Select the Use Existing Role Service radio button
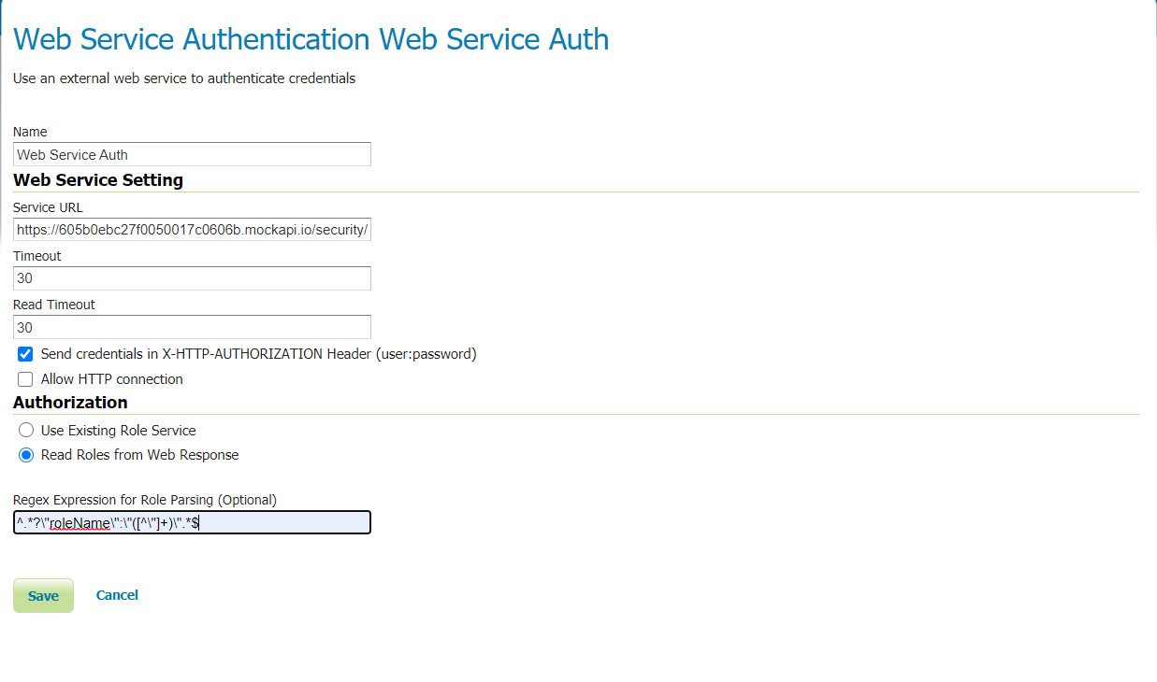Viewport: 1157px width, 682px height. pos(26,431)
